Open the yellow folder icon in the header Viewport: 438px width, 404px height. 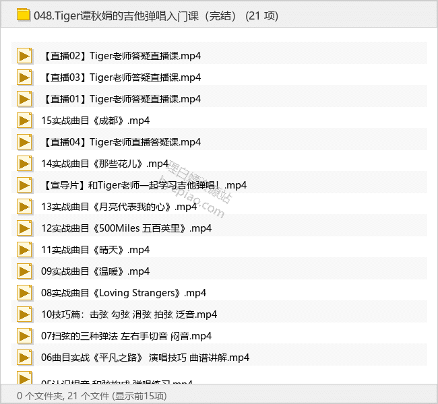(x=23, y=15)
